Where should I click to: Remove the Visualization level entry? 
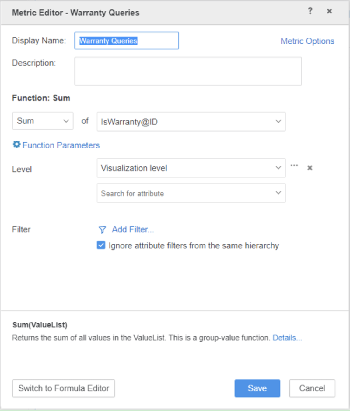(310, 168)
